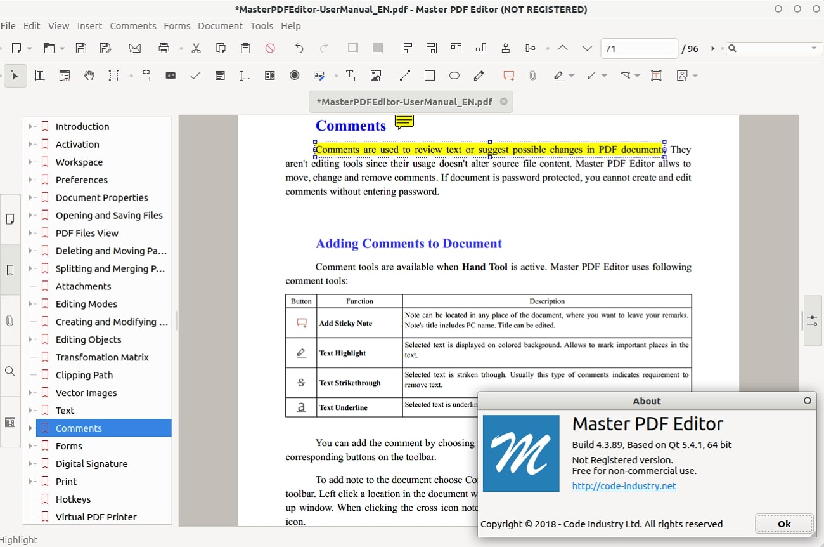Toggle the Bookmarks side panel tab
The image size is (824, 547).
(x=10, y=270)
